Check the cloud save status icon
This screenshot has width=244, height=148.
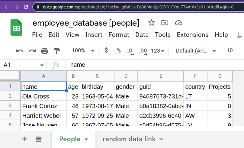[178, 23]
